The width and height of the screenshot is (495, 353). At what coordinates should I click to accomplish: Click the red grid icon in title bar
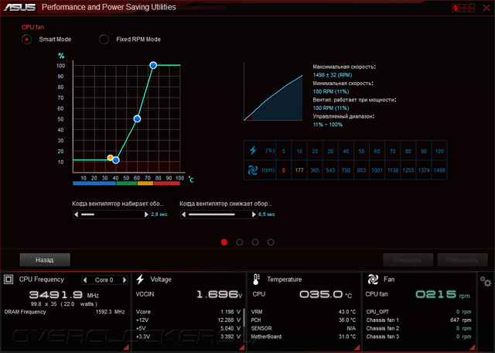[x=463, y=8]
